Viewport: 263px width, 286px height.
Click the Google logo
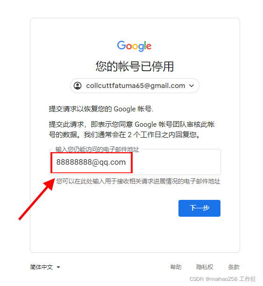134,46
